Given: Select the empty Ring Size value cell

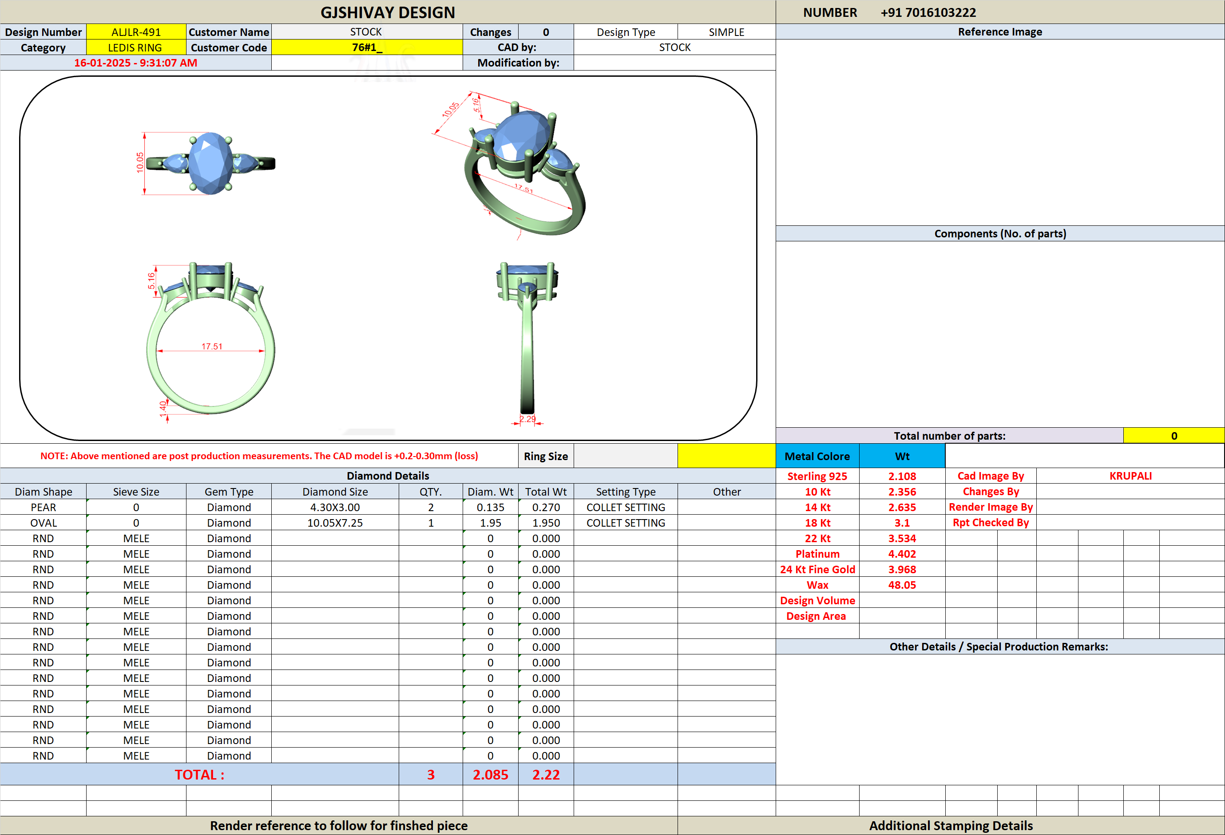Looking at the screenshot, I should point(626,456).
